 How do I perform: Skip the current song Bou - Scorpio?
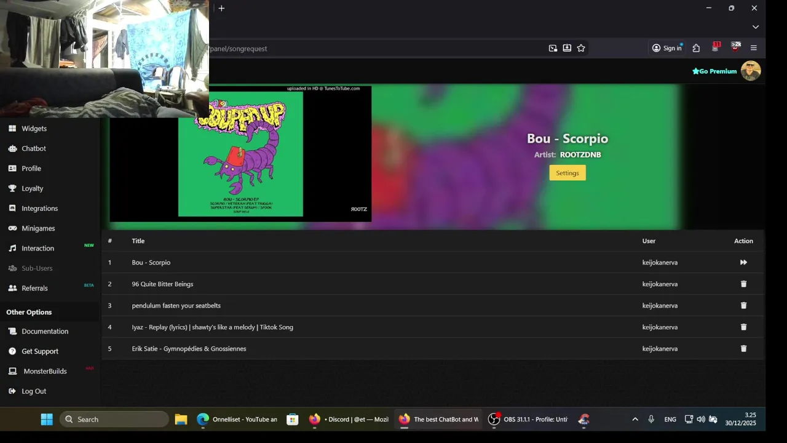coord(743,263)
